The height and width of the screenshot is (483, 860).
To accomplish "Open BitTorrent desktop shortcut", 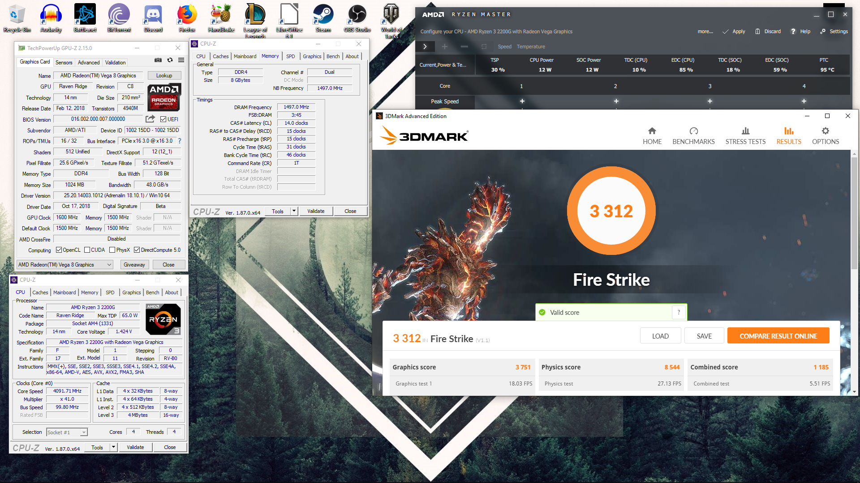I will (119, 18).
